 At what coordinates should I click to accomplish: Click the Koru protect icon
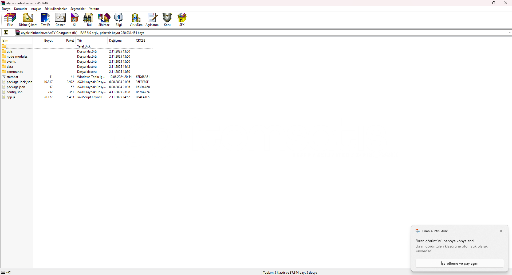pos(167,19)
